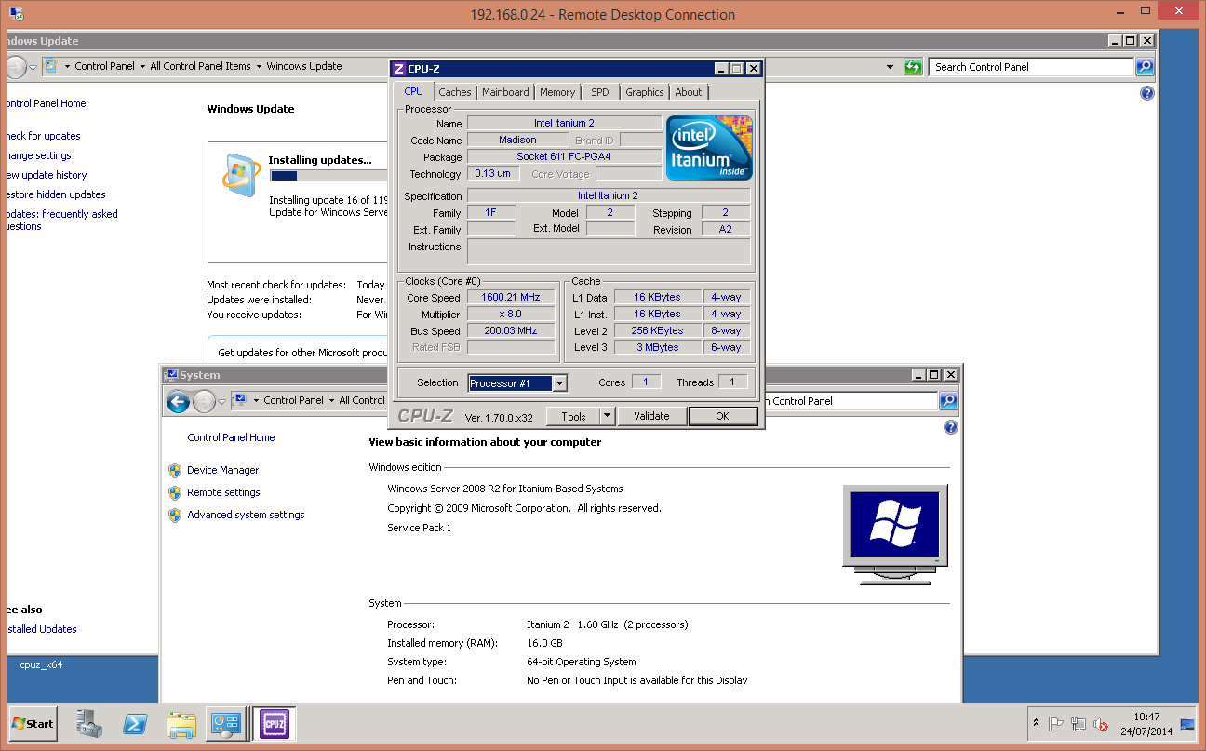This screenshot has height=751, width=1206.
Task: Open the Graphics tab in CPU-Z
Action: point(645,92)
